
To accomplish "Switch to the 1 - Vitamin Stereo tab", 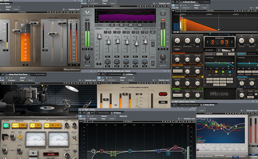I will coord(102,113).
